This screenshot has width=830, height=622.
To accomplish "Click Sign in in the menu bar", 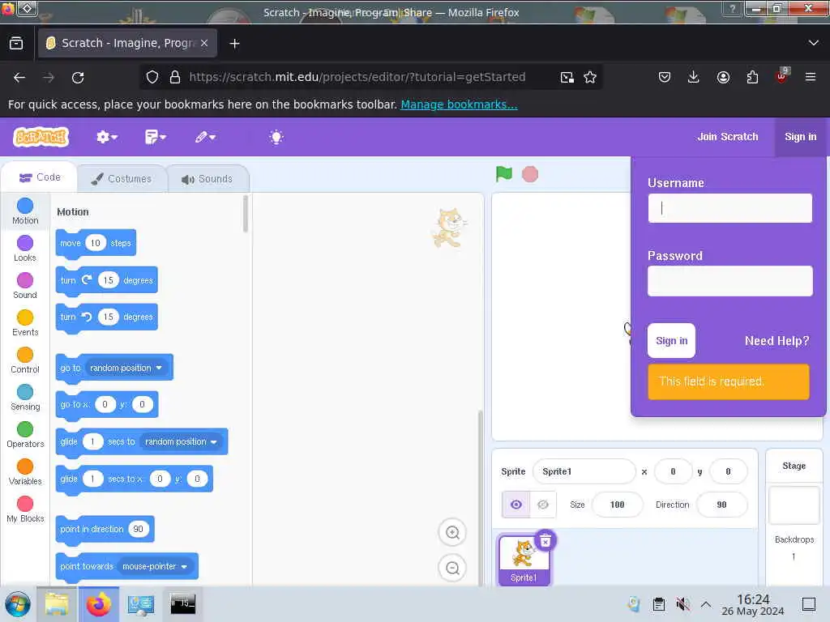I will point(800,136).
